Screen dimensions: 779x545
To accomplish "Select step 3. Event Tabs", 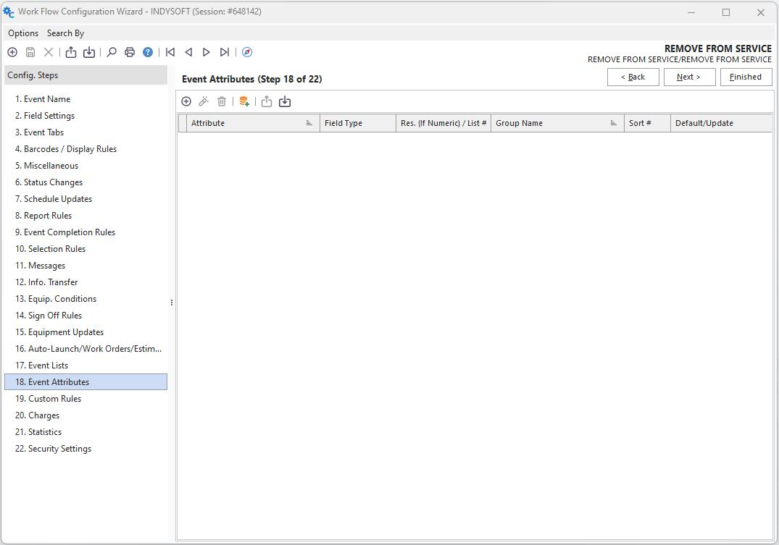I will (x=86, y=132).
